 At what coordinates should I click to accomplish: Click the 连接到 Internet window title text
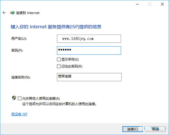[28, 13]
